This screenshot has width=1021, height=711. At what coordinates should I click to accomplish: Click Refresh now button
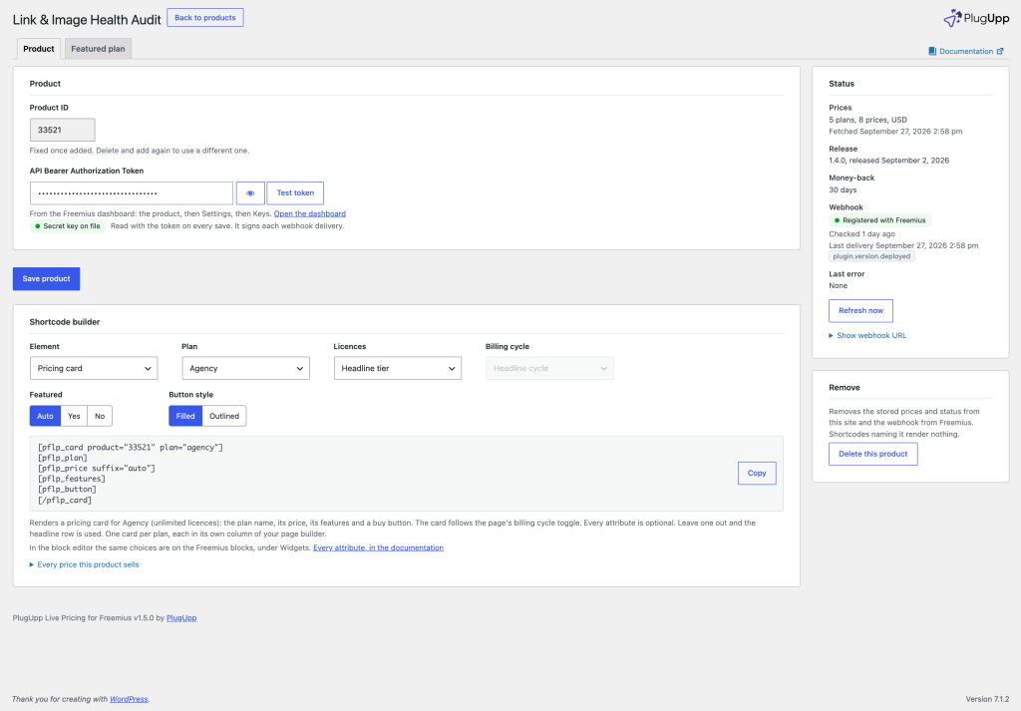click(860, 310)
